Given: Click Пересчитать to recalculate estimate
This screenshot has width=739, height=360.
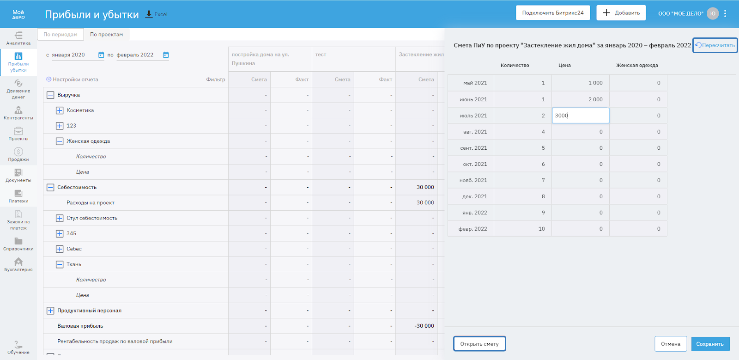Looking at the screenshot, I should pyautogui.click(x=715, y=45).
